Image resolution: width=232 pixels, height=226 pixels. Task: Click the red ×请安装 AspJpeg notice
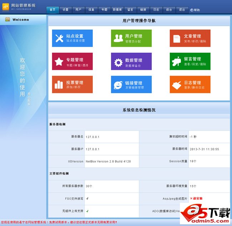[196, 198]
